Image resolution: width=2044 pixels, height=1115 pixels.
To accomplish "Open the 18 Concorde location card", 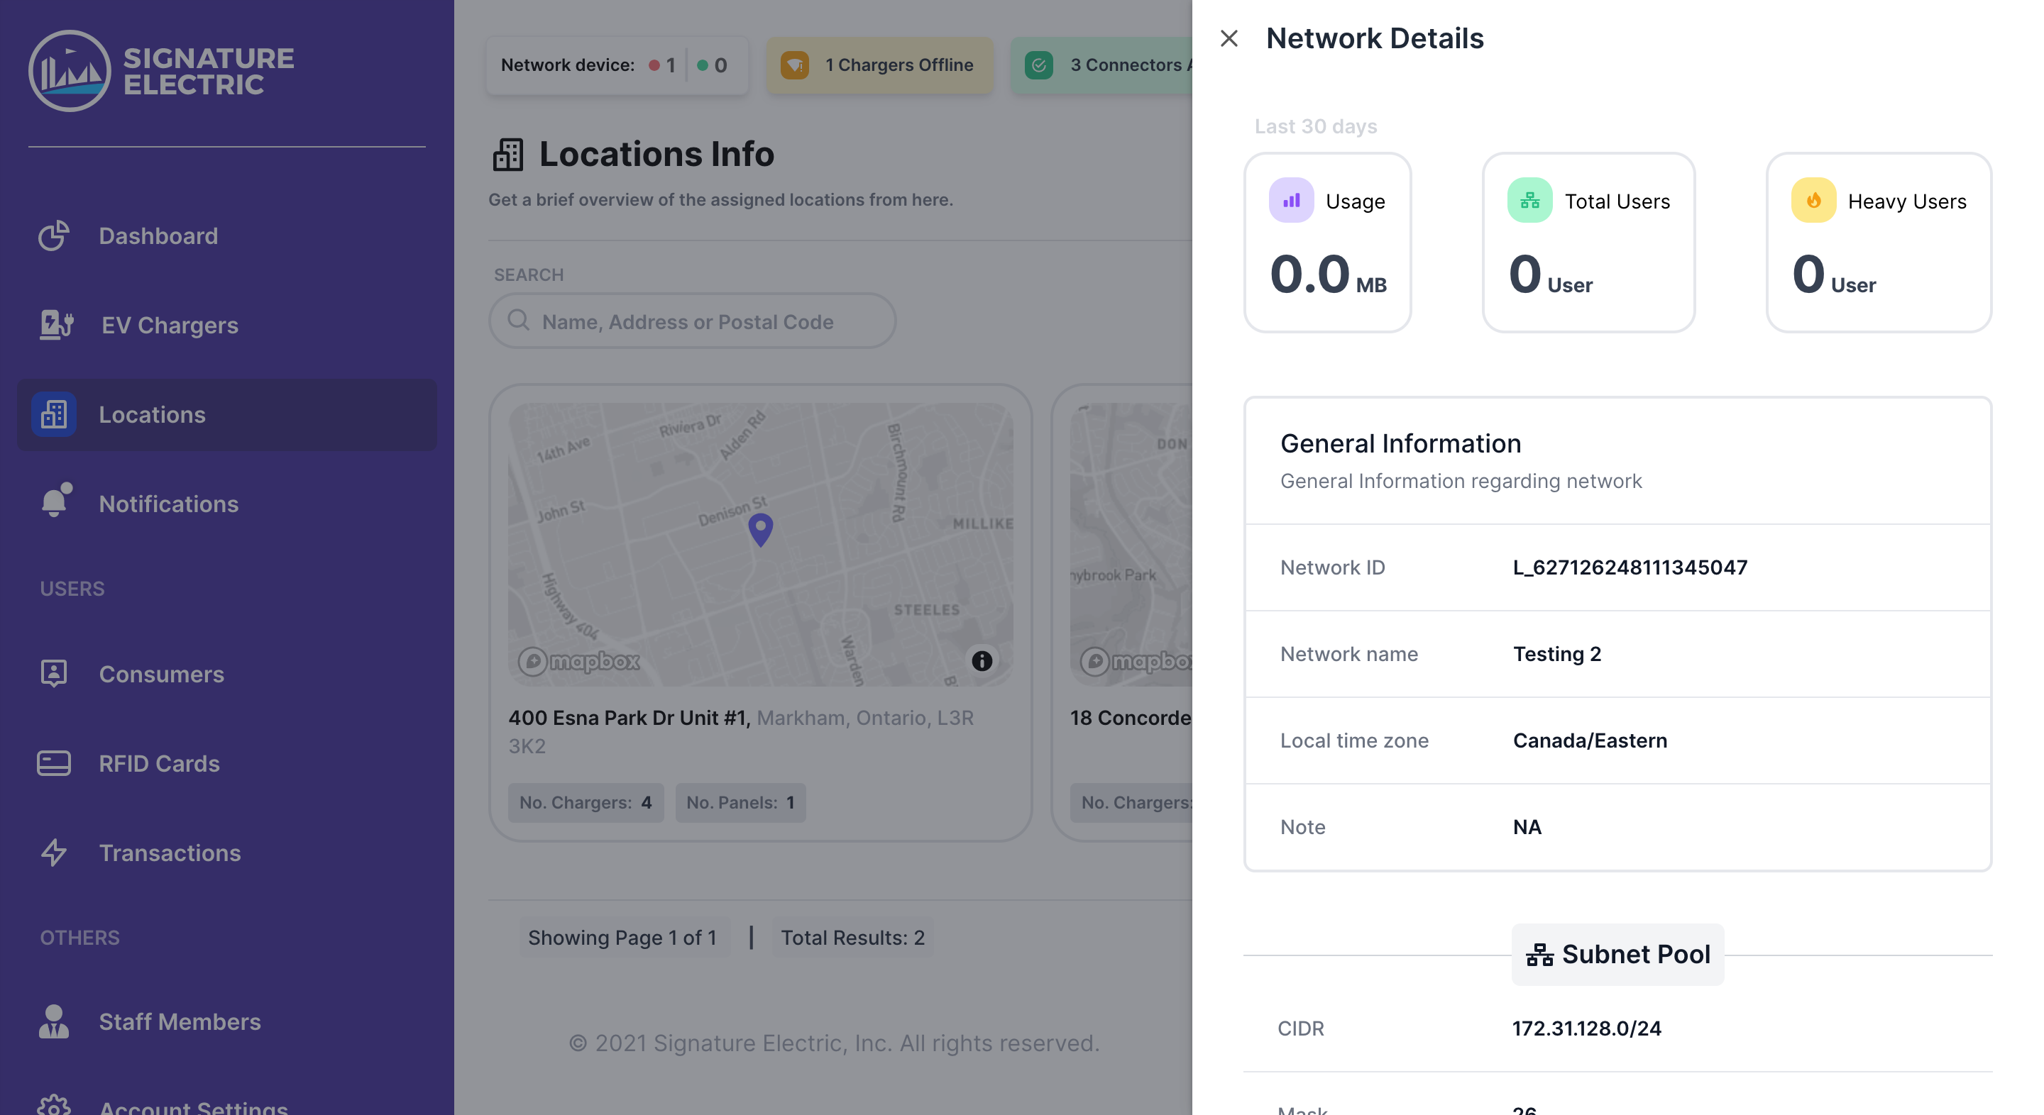I will [x=1122, y=613].
